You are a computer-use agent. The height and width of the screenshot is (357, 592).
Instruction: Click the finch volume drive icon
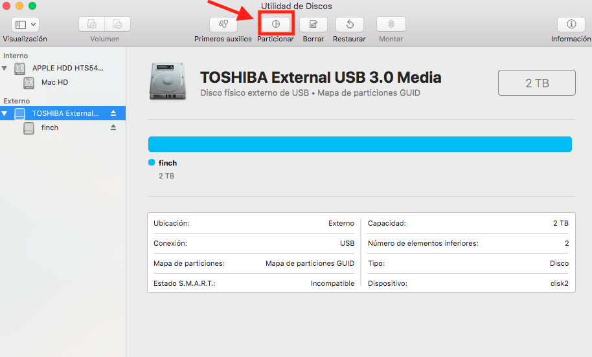pyautogui.click(x=28, y=128)
